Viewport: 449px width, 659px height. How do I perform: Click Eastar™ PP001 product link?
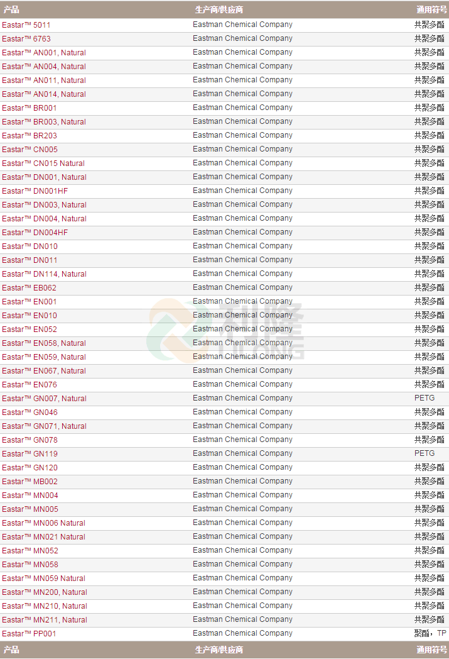(x=29, y=634)
